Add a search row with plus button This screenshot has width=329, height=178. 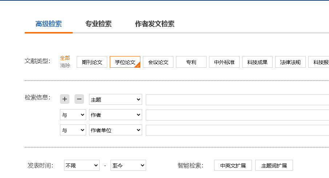coord(65,99)
